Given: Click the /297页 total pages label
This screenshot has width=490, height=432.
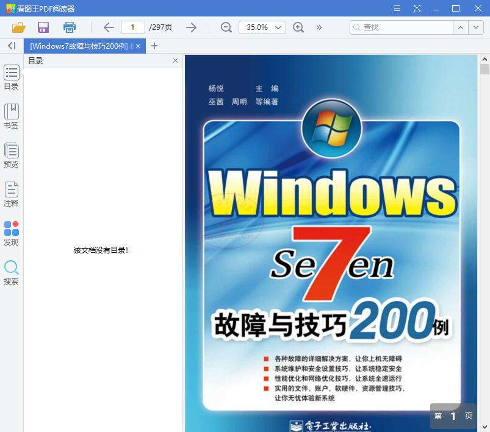Looking at the screenshot, I should tap(160, 27).
